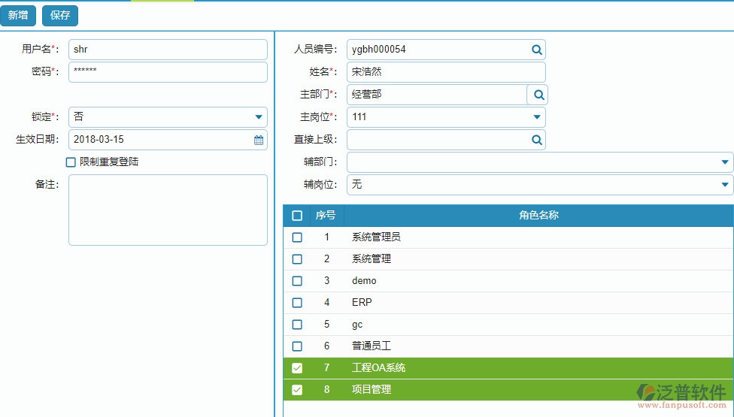Click the search icon in 人员编号 field
The image size is (734, 417).
pos(537,50)
